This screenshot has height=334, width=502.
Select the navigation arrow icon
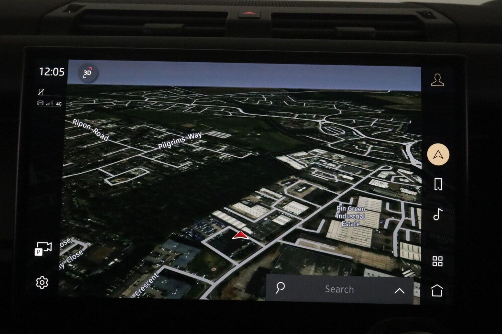tap(438, 154)
